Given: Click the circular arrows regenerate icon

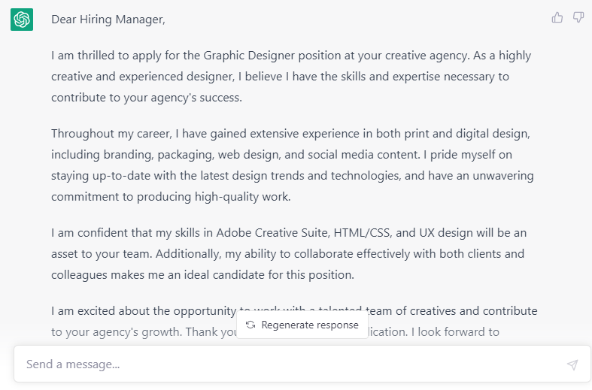Looking at the screenshot, I should coord(250,325).
